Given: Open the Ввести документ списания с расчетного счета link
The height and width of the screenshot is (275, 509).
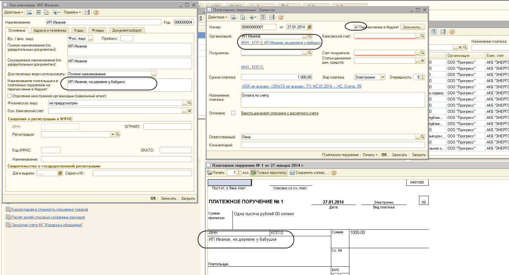Looking at the screenshot, I should point(279,113).
